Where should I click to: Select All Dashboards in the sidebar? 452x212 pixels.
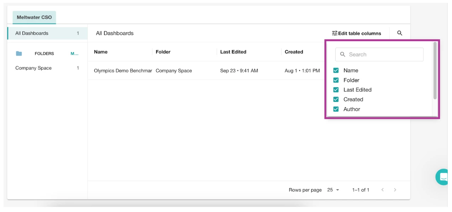click(x=32, y=33)
